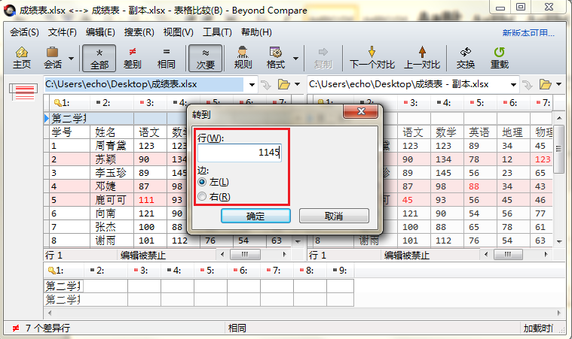Open the 工具(T) menu
Screen dimensions: 572x339
(217, 32)
